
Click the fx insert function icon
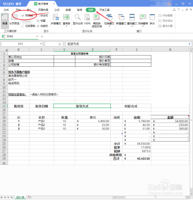(59, 44)
